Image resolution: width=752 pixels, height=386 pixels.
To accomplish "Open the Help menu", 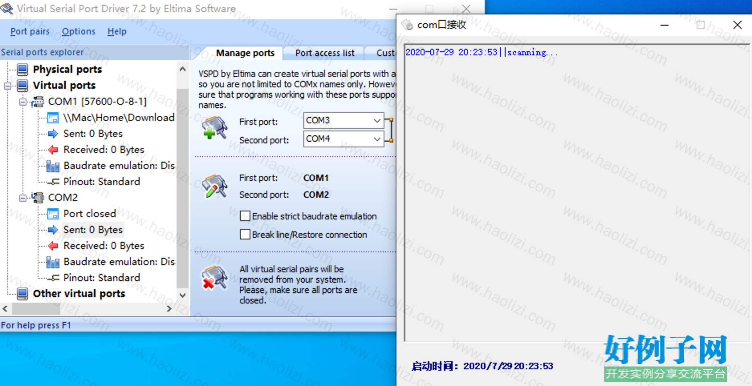I will tap(117, 32).
